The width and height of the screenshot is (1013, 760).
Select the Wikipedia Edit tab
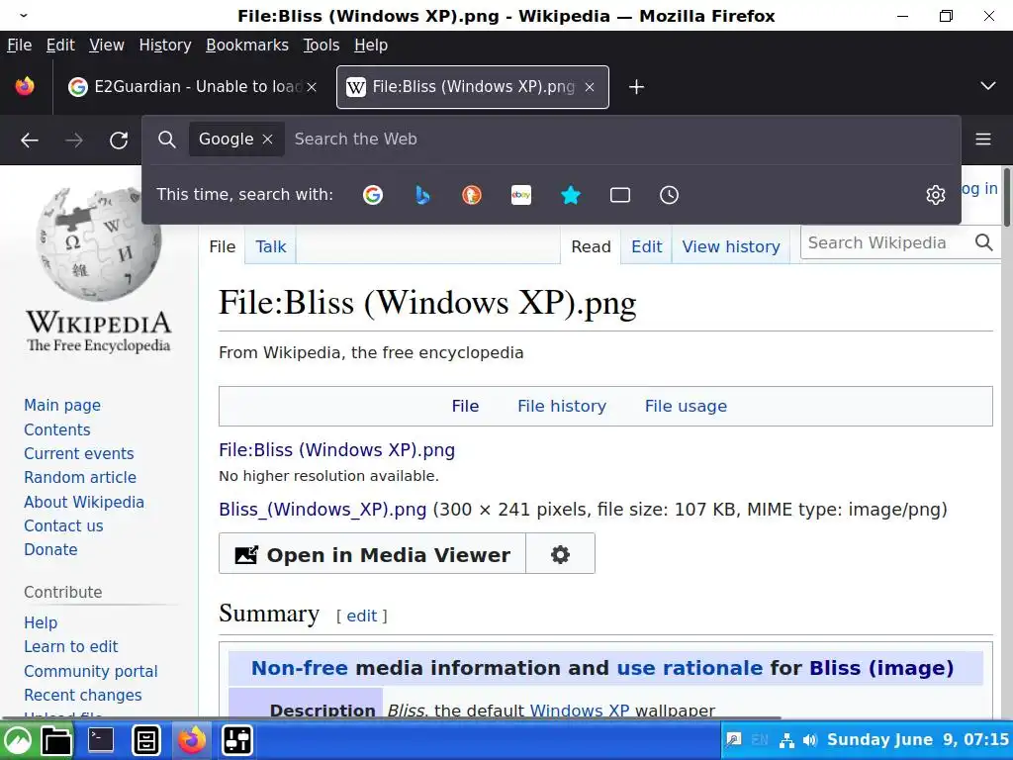[x=647, y=246]
